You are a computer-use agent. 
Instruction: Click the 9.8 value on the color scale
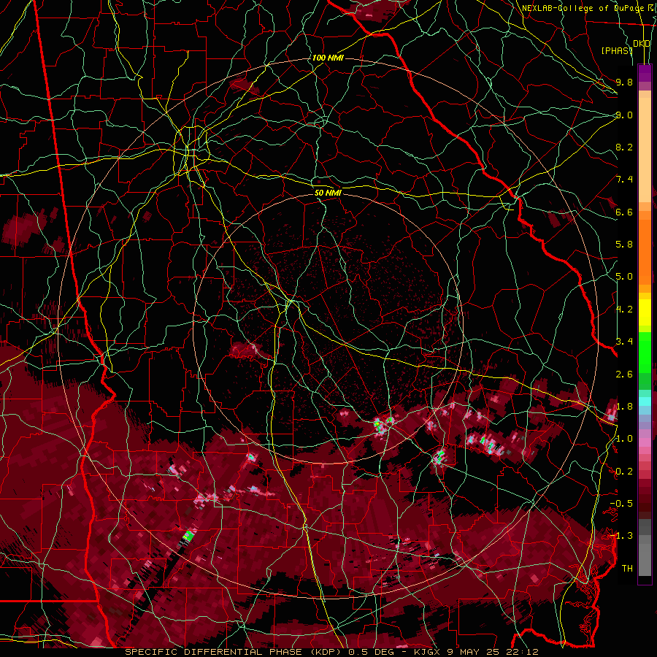[x=624, y=82]
